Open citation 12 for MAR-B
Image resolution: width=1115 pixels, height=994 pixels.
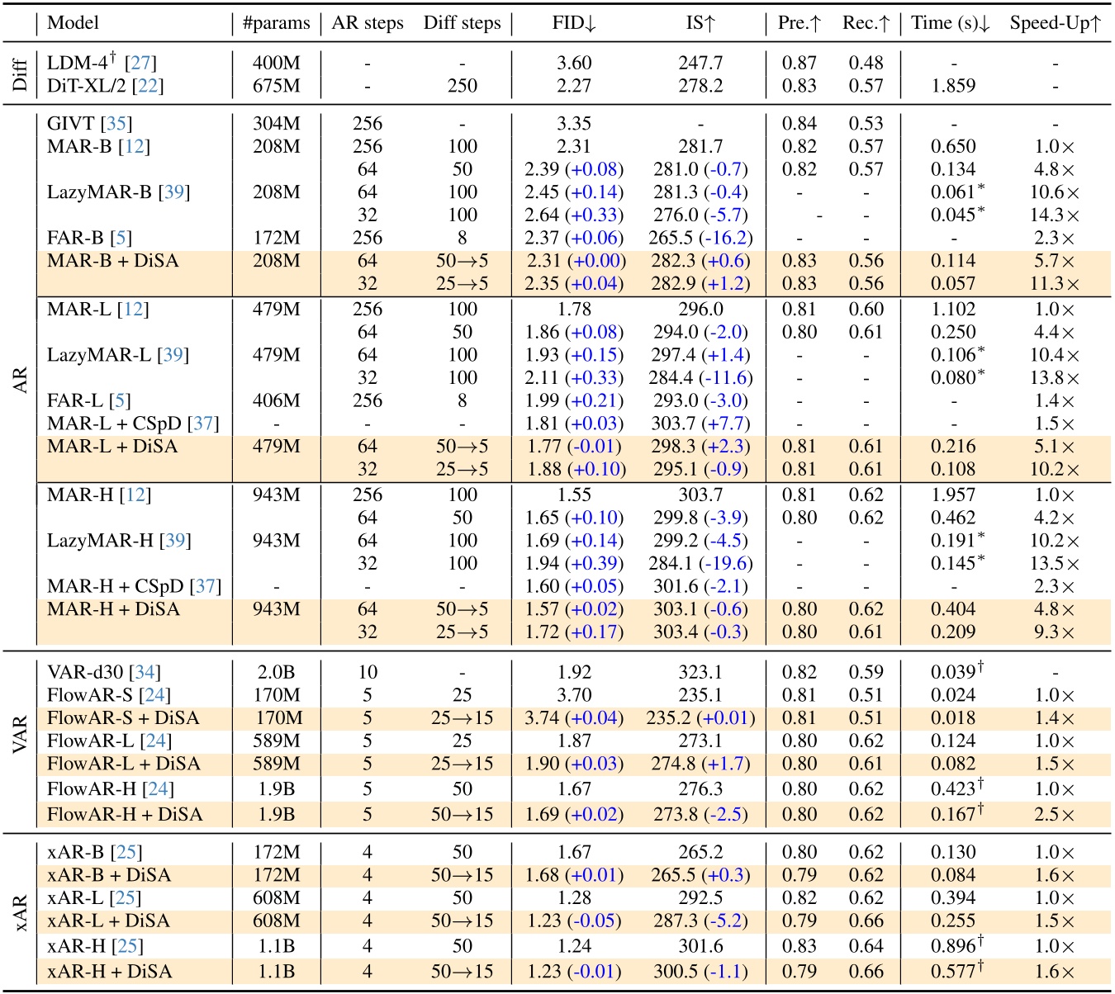pos(134,146)
